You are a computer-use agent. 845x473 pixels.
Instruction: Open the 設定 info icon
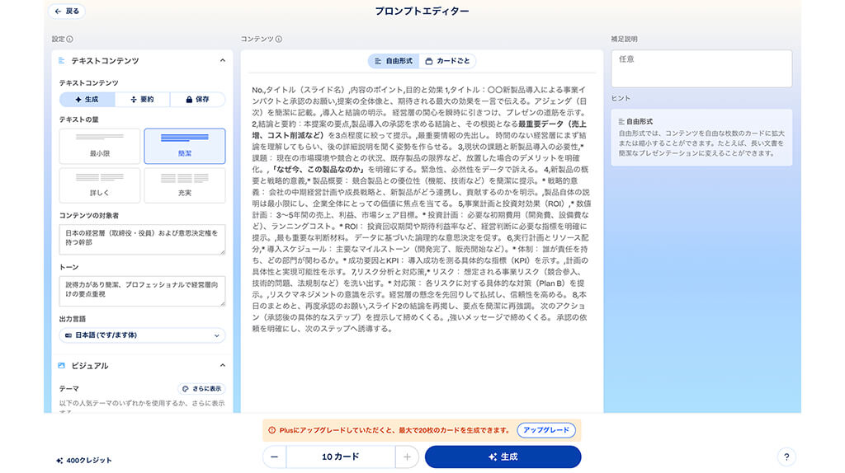70,40
